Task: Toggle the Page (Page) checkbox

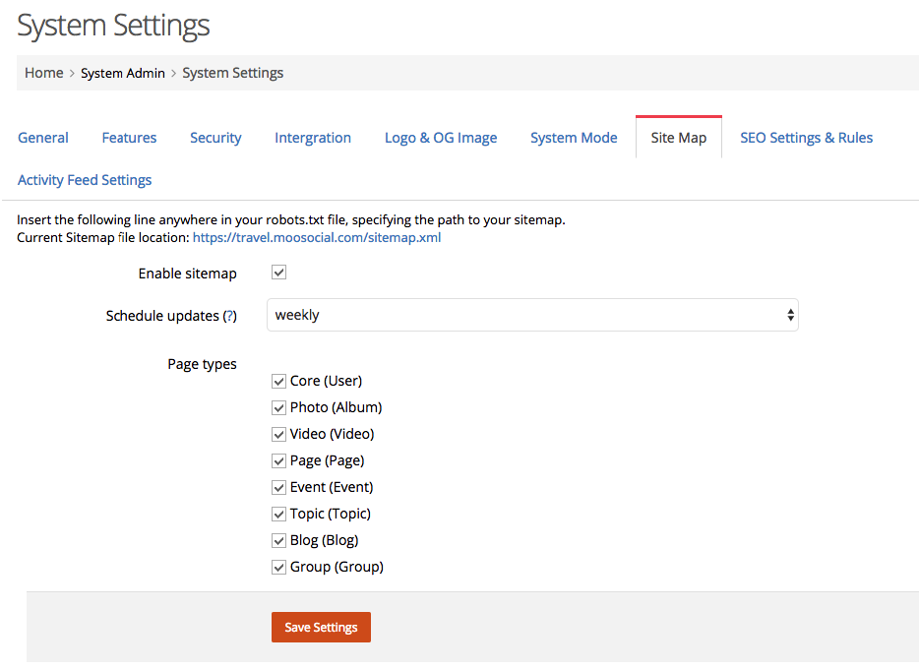Action: pos(279,461)
